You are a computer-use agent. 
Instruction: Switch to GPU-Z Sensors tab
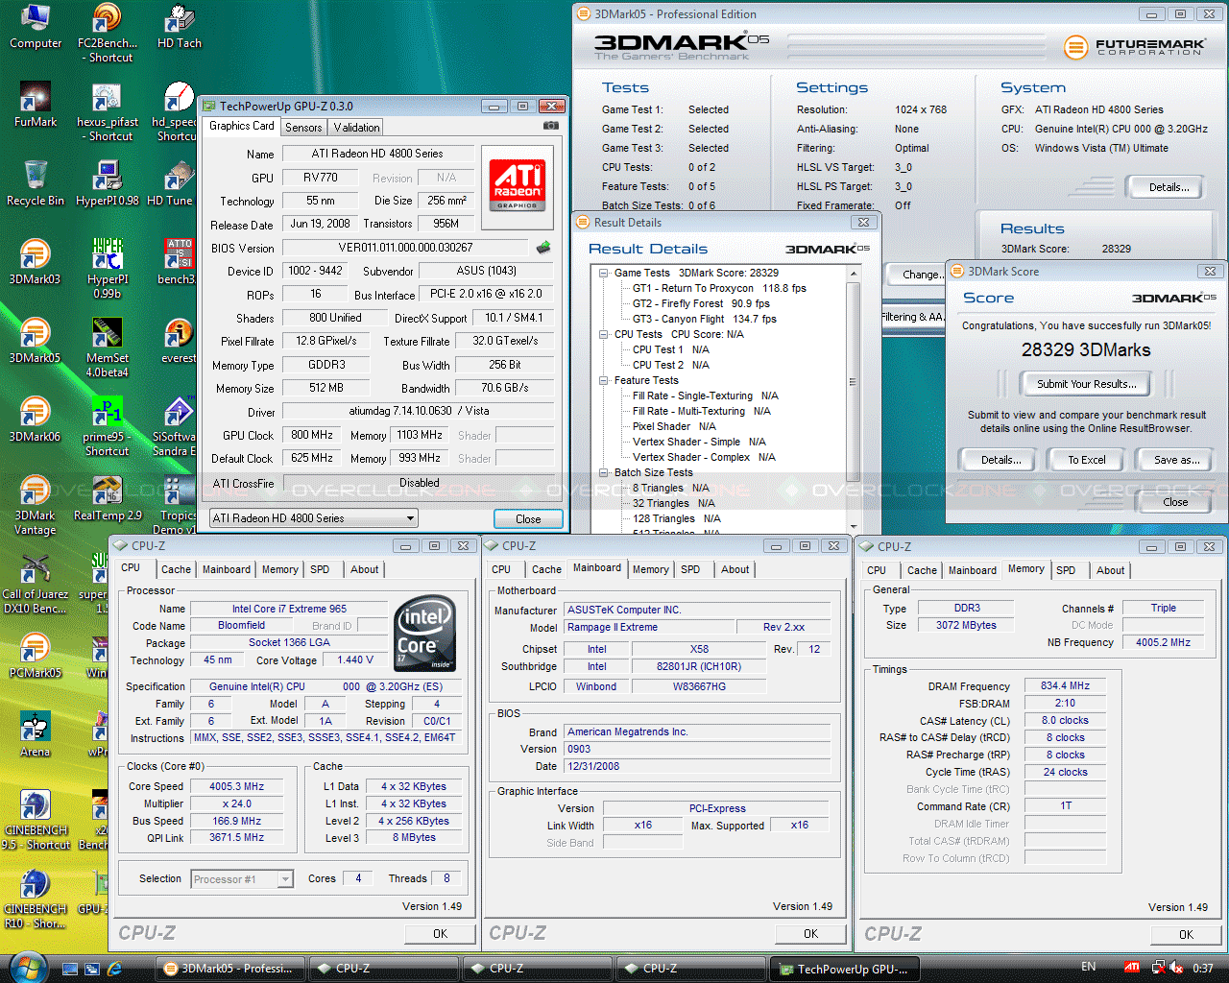coord(303,128)
